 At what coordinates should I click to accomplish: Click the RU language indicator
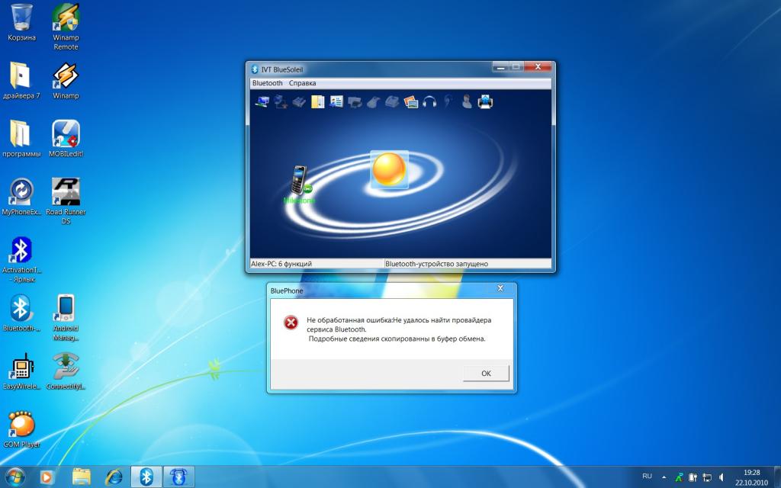647,476
